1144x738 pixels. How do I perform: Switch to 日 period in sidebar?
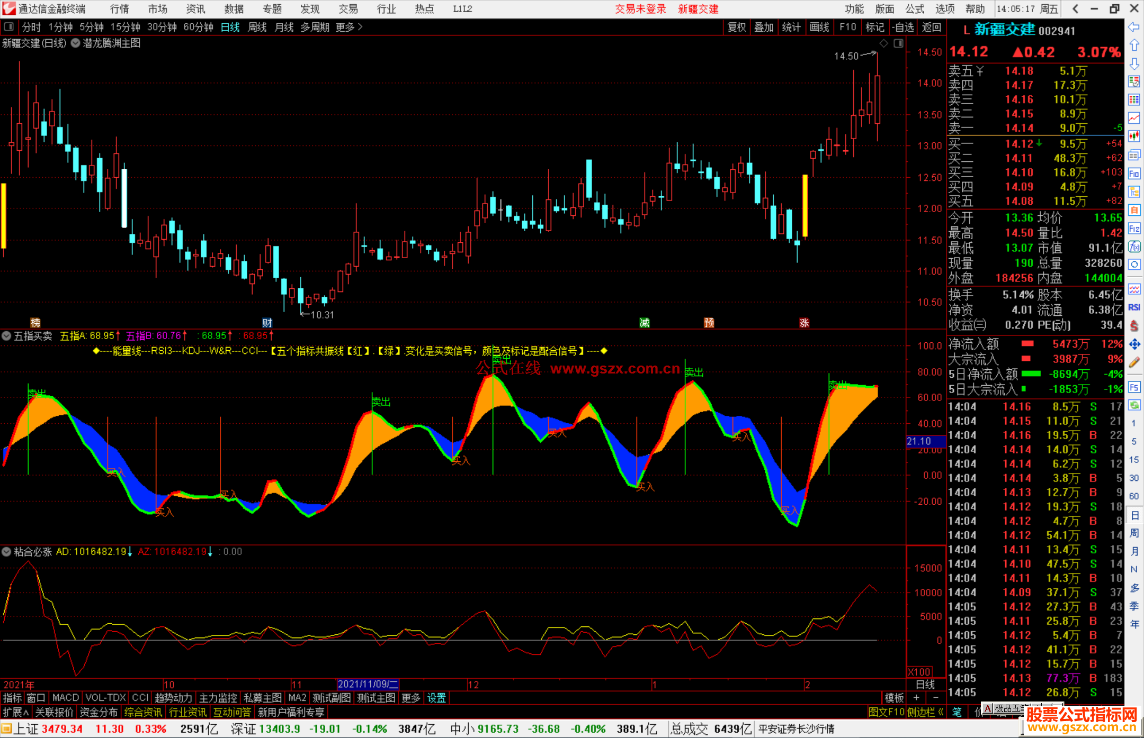click(1134, 515)
